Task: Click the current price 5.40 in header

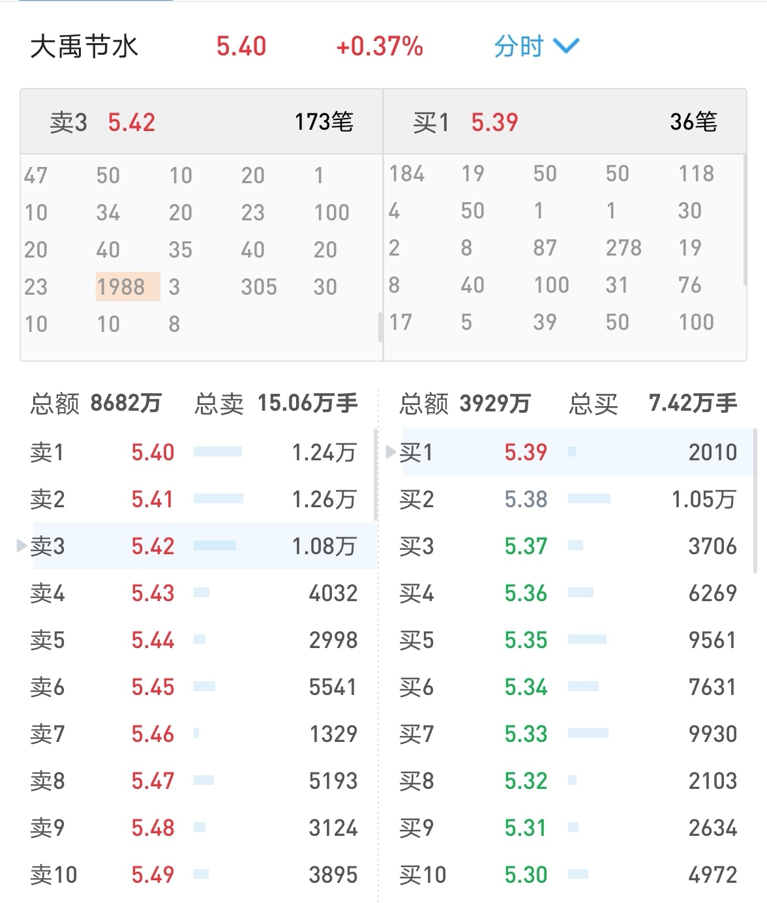Action: [x=241, y=47]
